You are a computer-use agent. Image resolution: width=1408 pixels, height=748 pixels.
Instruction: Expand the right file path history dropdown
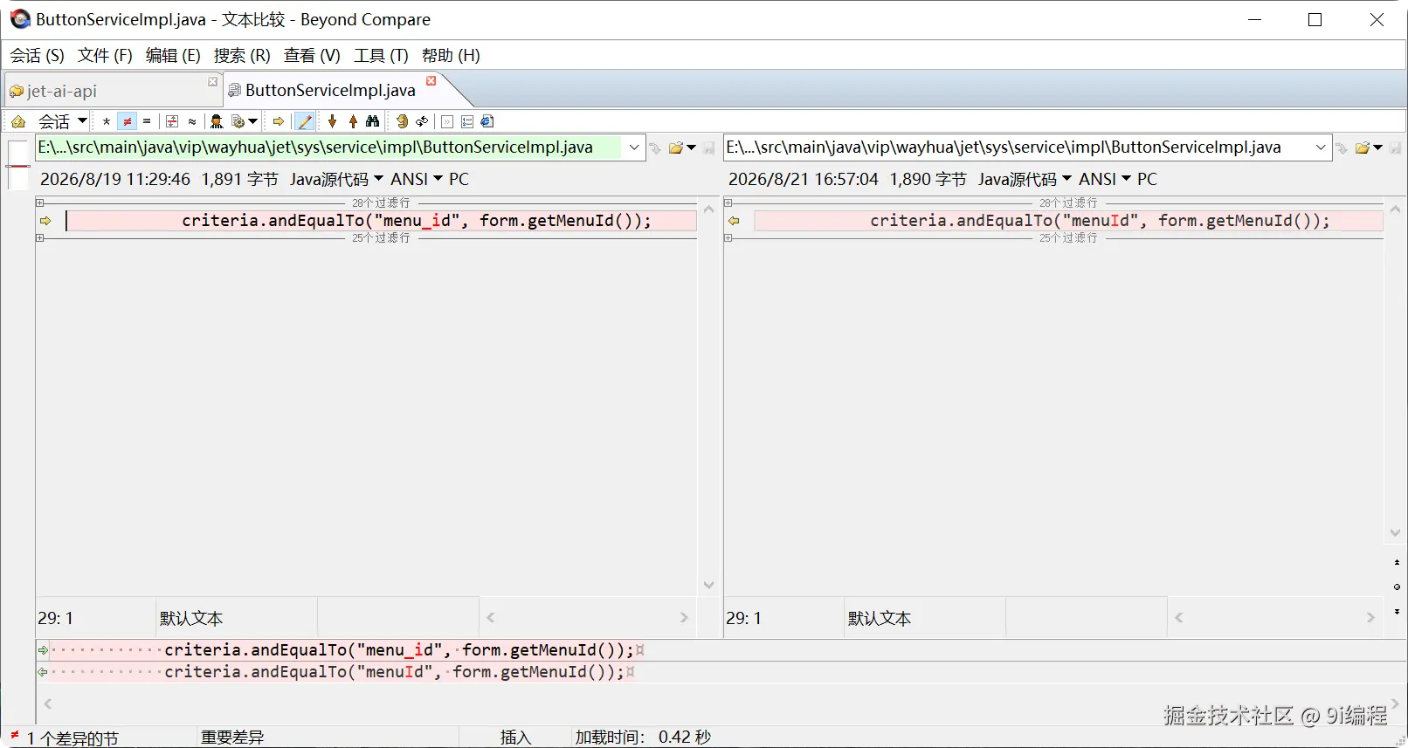[x=1321, y=148]
